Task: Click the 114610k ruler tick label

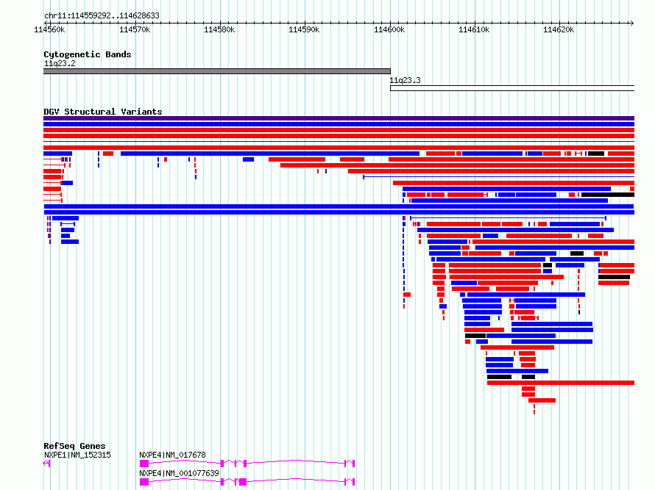Action: click(474, 29)
